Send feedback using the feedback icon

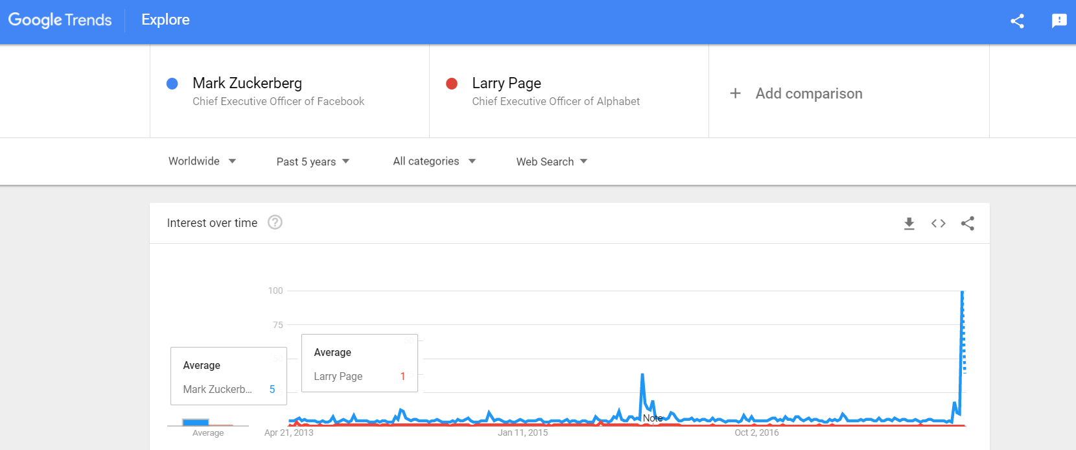click(x=1059, y=21)
